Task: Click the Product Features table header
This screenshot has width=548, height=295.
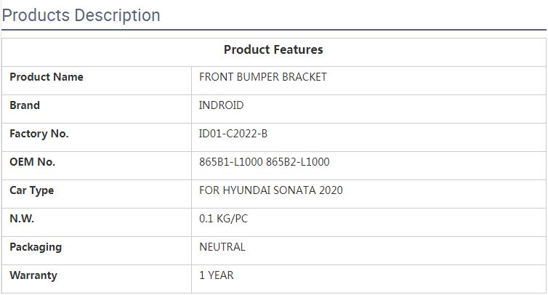Action: coord(273,50)
